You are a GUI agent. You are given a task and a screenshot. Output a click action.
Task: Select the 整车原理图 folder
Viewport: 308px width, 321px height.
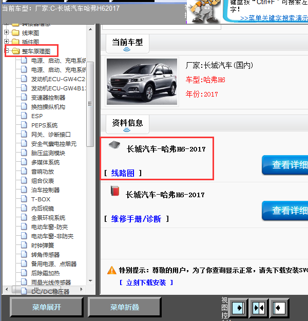coord(36,51)
